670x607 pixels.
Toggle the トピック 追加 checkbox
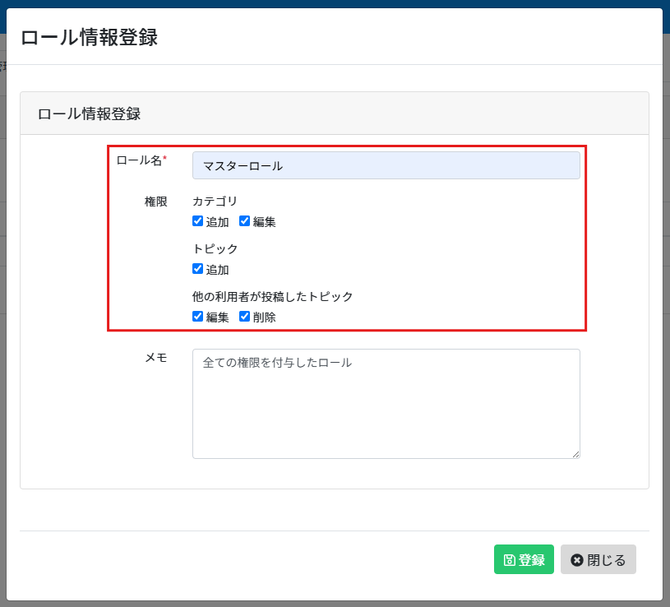[x=197, y=269]
